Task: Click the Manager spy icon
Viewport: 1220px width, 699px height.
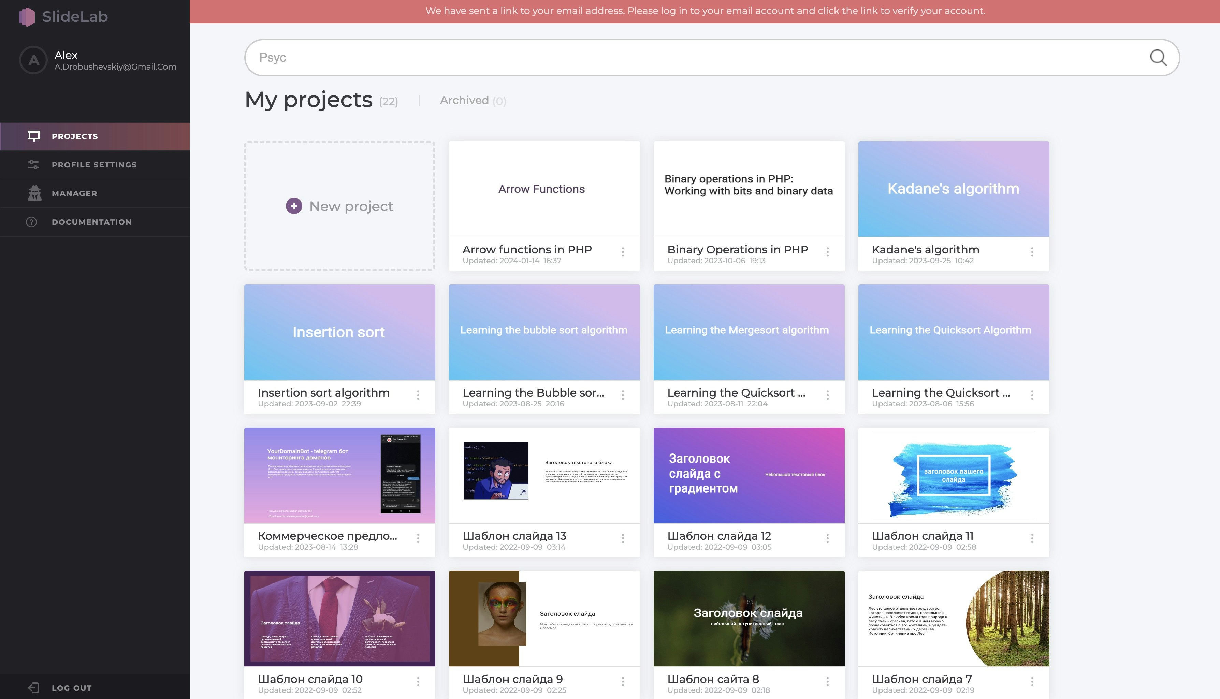Action: (34, 193)
